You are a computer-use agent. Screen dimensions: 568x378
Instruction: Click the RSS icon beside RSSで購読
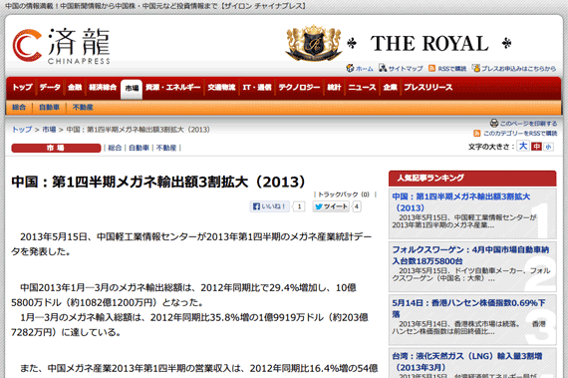431,68
